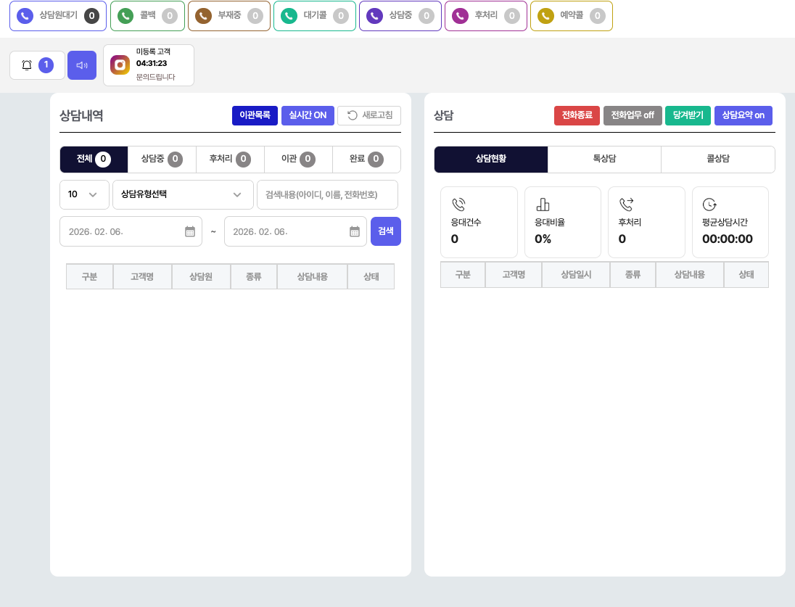Toggle the 실시간 ON button

(308, 115)
